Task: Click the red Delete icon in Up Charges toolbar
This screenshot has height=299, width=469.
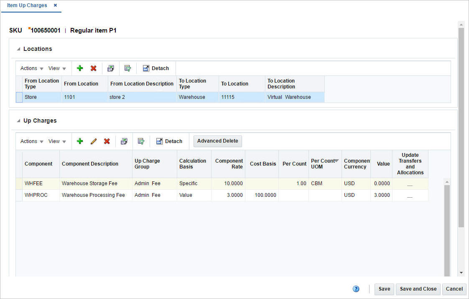Action: pos(107,141)
